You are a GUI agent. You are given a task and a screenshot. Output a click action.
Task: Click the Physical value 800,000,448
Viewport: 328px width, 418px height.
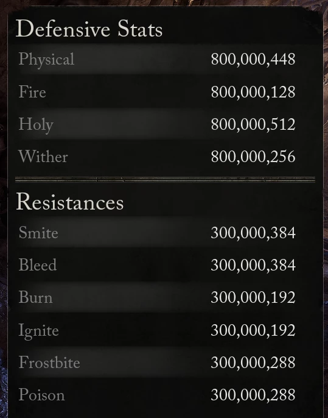(x=253, y=60)
